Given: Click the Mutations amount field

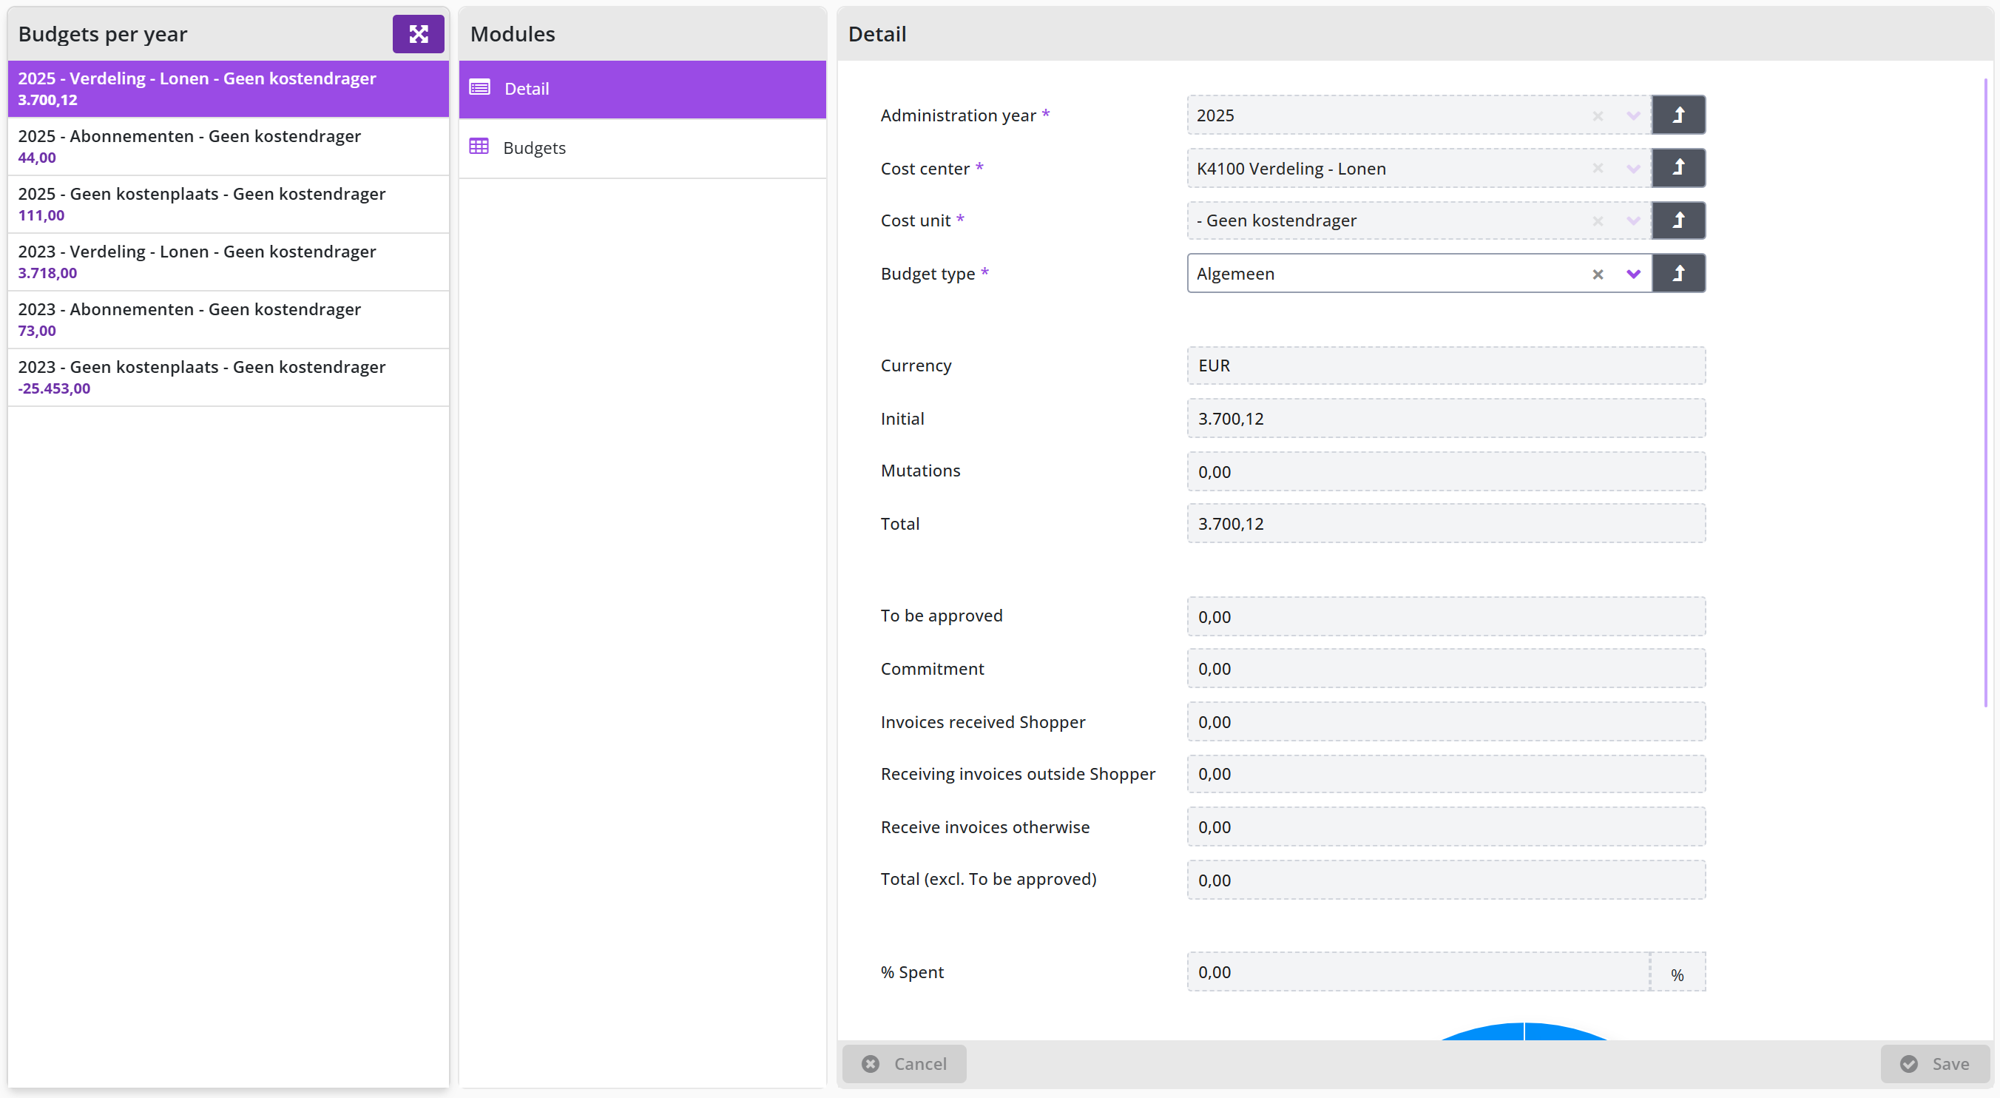Looking at the screenshot, I should pos(1446,471).
